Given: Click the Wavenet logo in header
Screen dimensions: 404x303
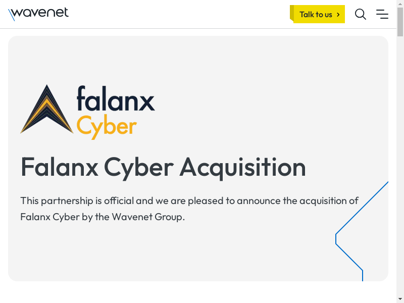Looking at the screenshot, I should click(39, 14).
